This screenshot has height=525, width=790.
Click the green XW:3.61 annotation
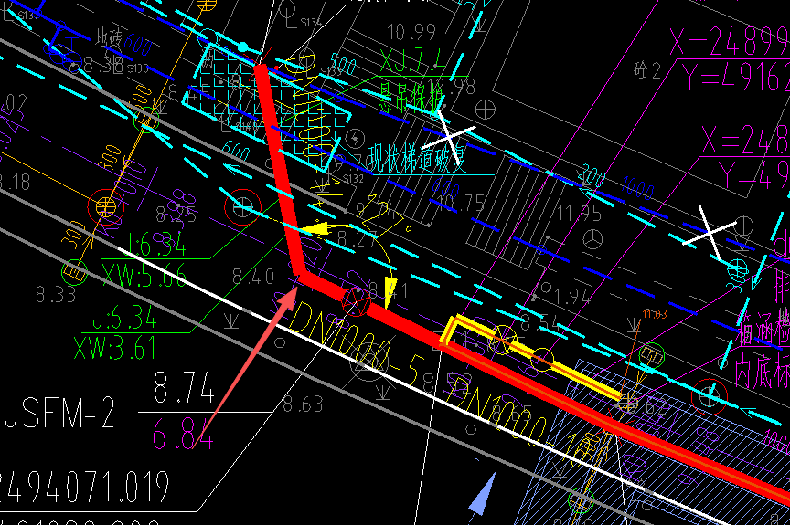tap(115, 348)
